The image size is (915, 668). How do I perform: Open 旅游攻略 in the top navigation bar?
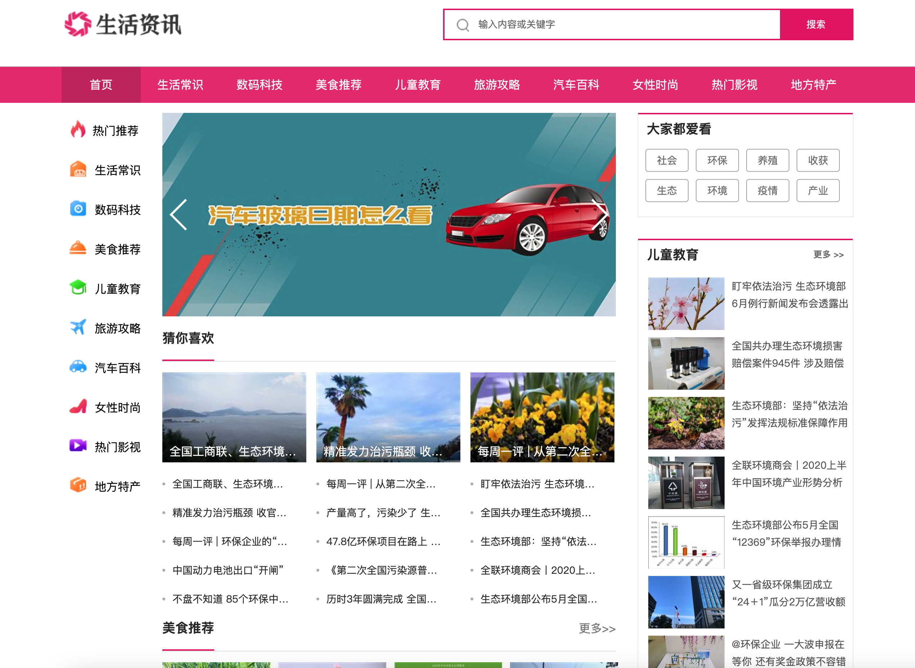click(x=497, y=84)
